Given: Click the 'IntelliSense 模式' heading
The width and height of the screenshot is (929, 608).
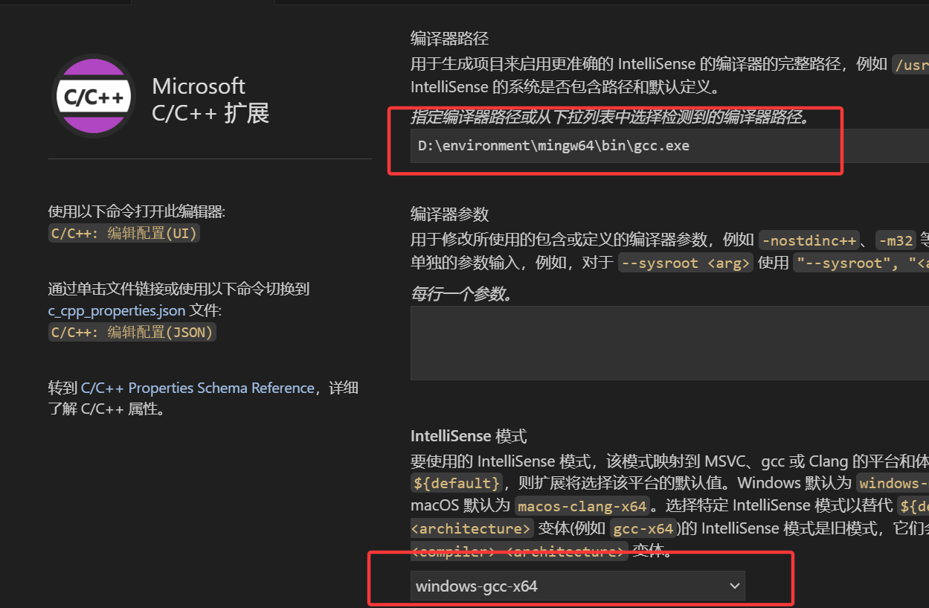Looking at the screenshot, I should (469, 436).
